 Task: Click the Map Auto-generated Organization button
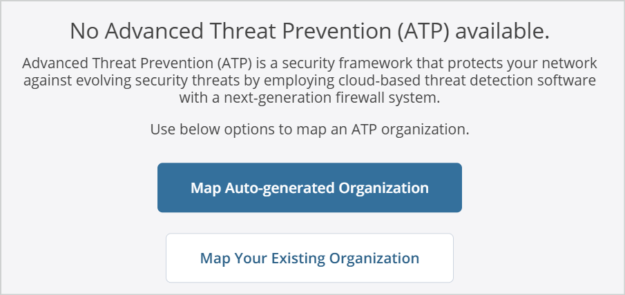[309, 187]
